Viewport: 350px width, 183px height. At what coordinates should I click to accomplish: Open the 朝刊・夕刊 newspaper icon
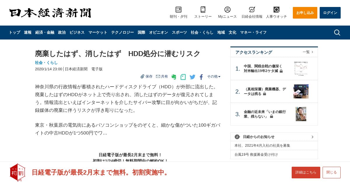pyautogui.click(x=178, y=10)
